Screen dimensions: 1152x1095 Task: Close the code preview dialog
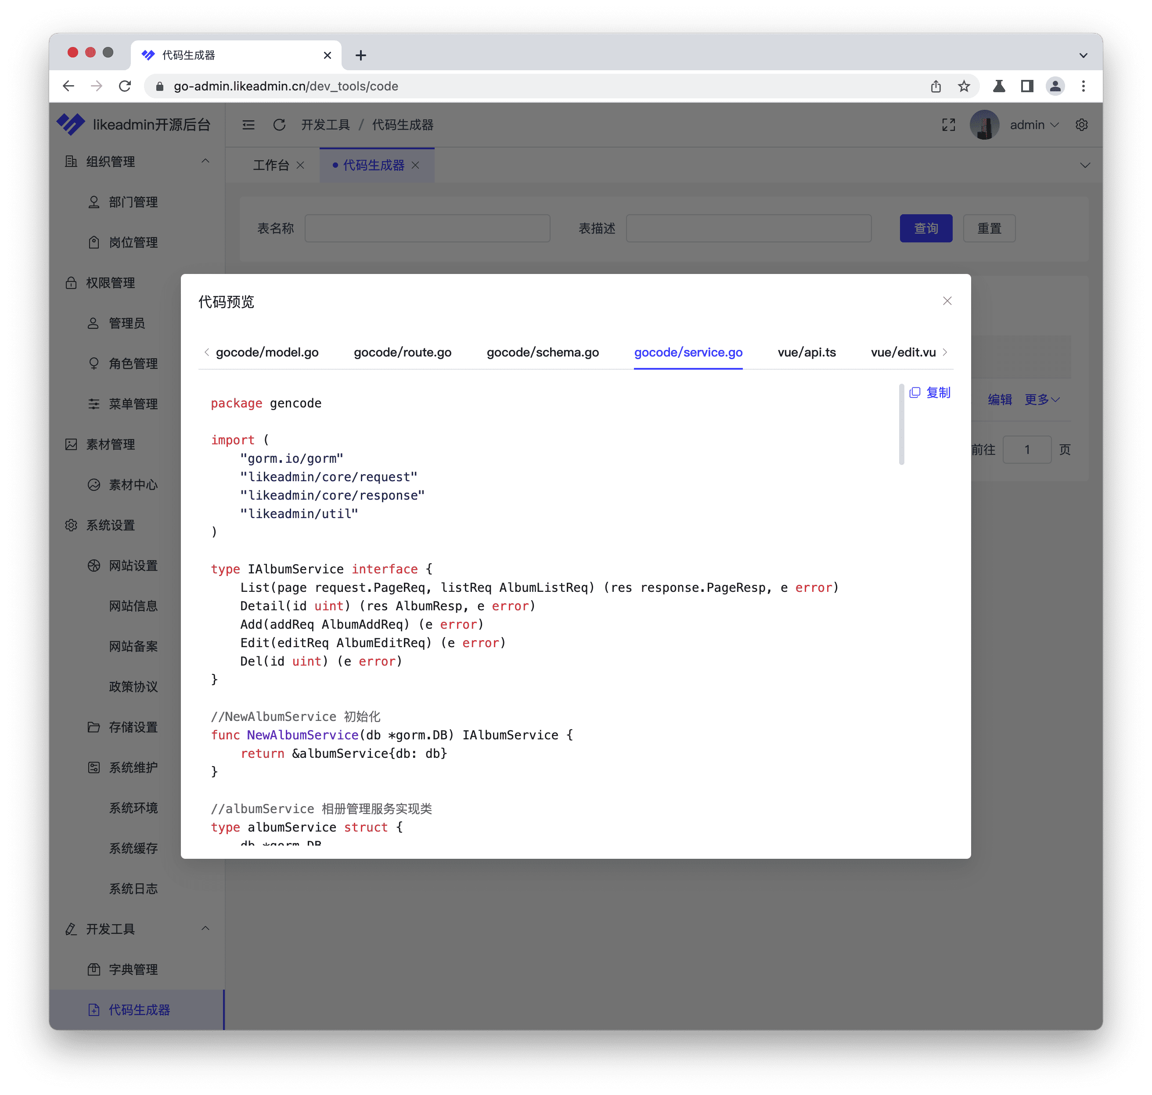point(947,301)
